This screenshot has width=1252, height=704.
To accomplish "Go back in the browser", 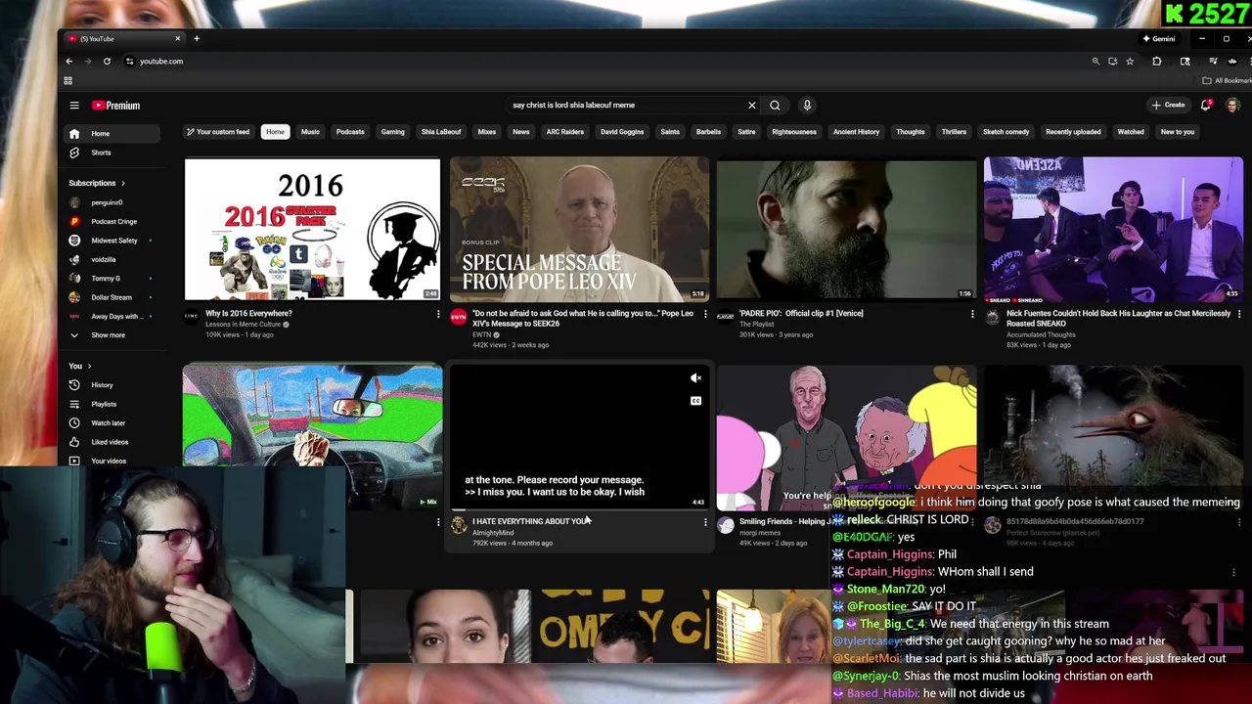I will [x=68, y=62].
